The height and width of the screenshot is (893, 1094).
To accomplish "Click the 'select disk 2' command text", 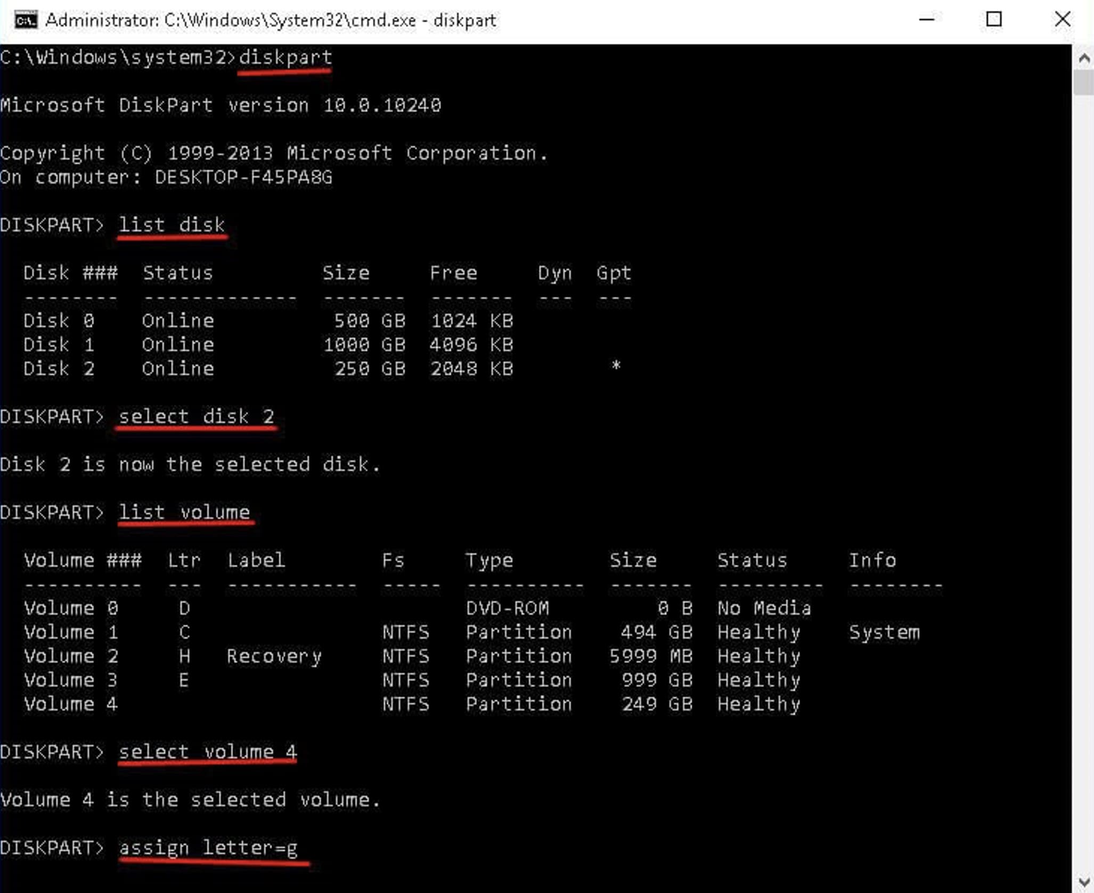I will [196, 416].
